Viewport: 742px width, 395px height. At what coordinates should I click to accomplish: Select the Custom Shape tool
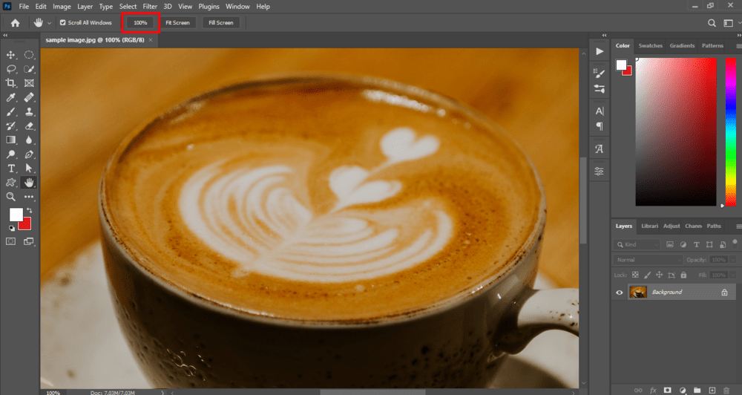pyautogui.click(x=10, y=183)
